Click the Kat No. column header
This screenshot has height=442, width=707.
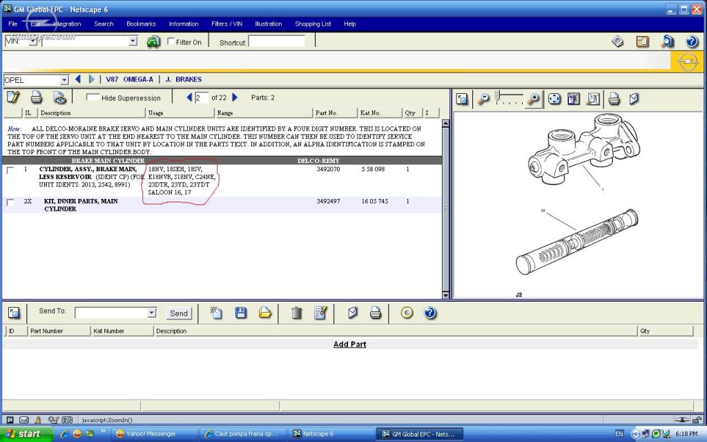point(379,113)
